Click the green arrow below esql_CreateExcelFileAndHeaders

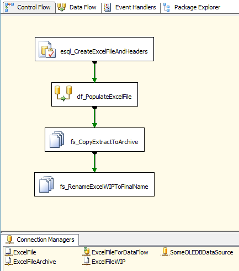click(x=94, y=72)
